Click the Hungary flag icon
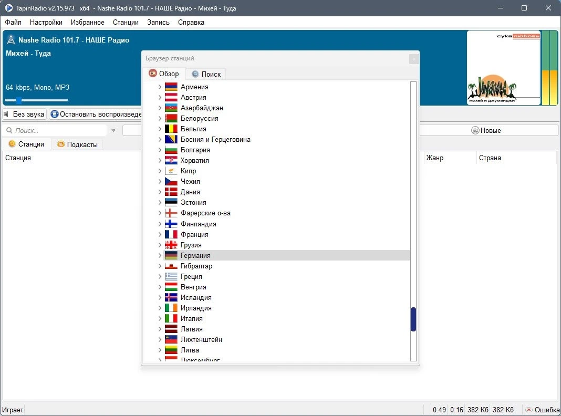 pyautogui.click(x=171, y=287)
